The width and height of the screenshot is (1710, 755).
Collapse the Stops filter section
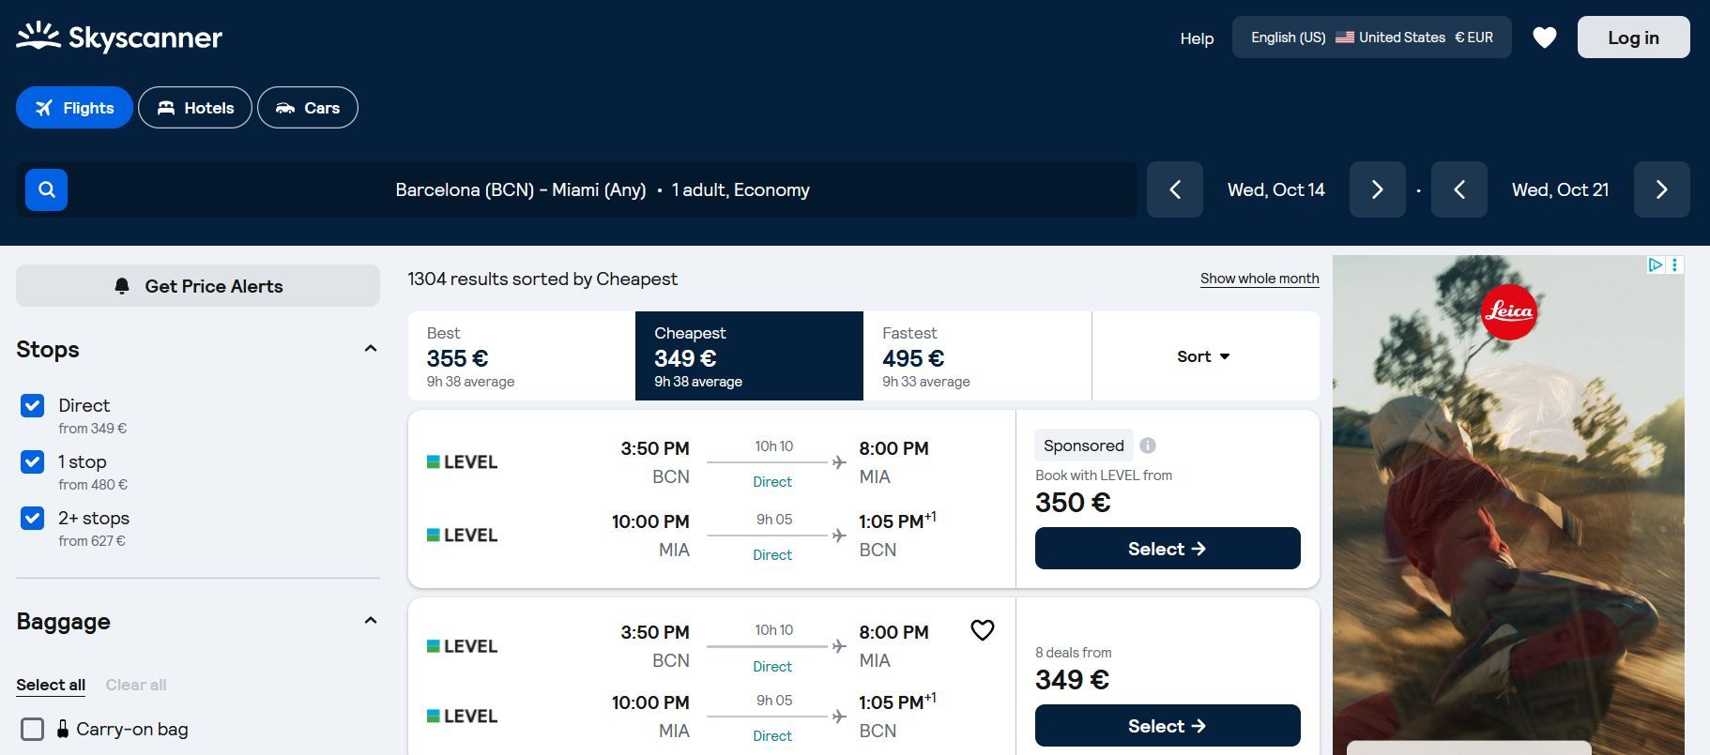[370, 349]
